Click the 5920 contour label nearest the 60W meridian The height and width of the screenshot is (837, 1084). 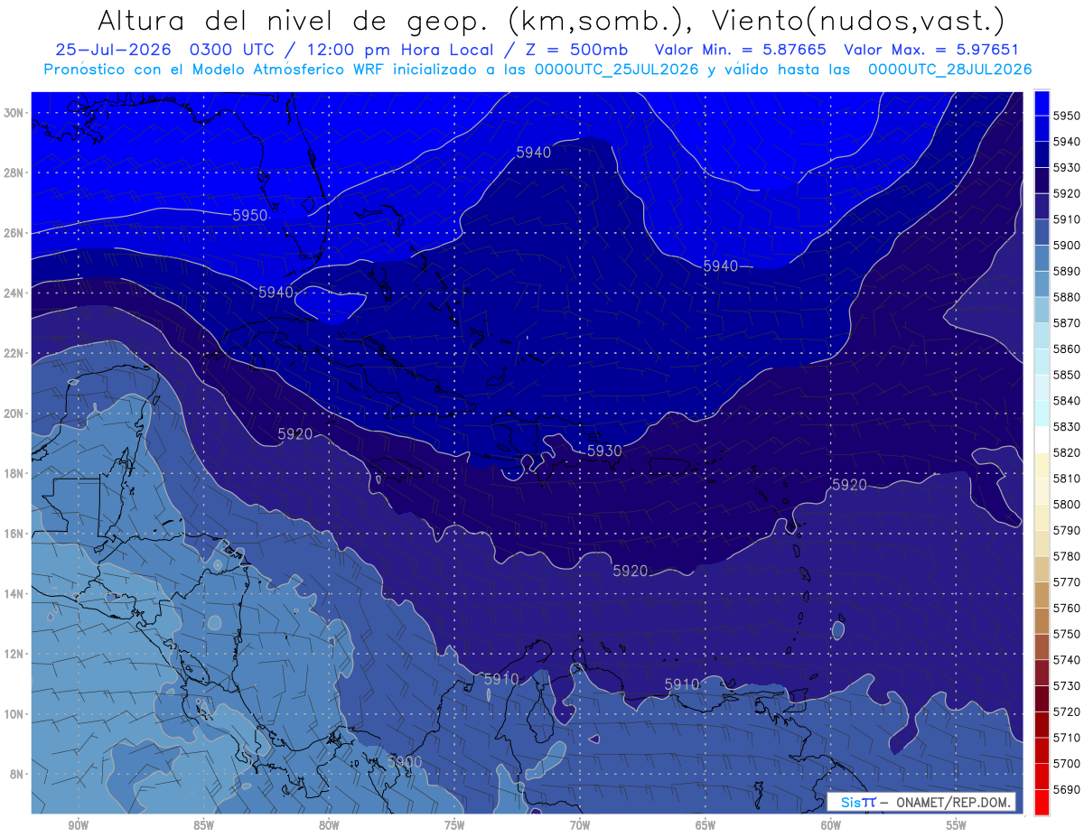(x=849, y=485)
